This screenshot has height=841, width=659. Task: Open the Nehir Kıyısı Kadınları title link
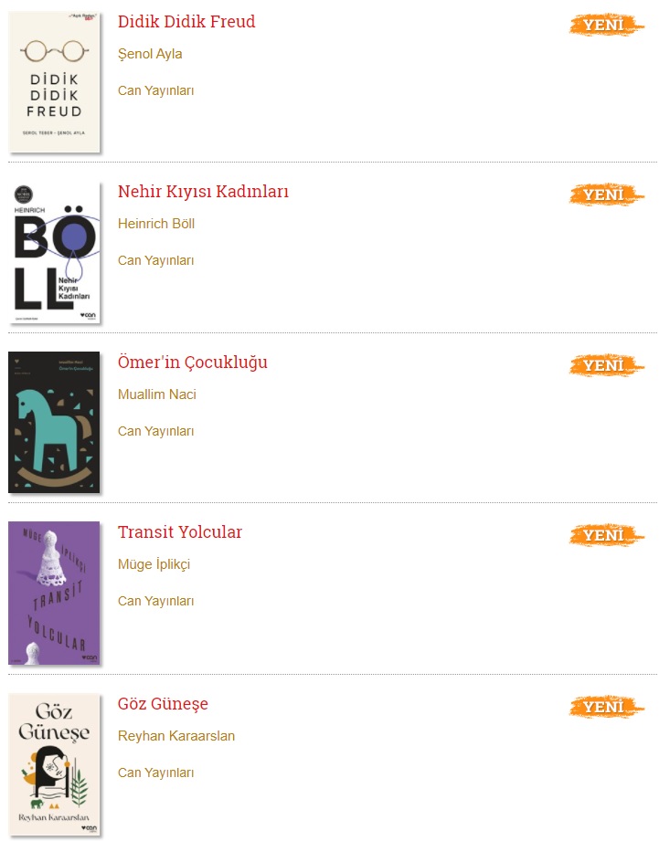203,192
